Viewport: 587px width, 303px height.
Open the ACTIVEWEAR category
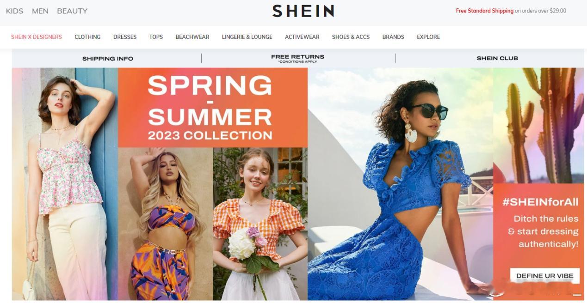click(x=302, y=37)
